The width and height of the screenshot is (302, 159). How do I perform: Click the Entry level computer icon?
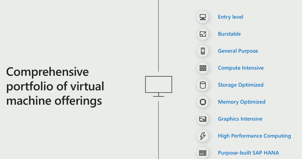click(x=203, y=17)
